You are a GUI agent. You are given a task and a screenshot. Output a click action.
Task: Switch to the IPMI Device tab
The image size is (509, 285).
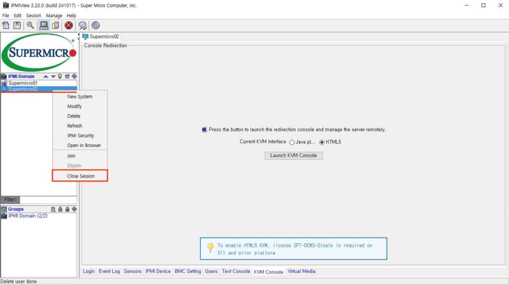(x=158, y=272)
